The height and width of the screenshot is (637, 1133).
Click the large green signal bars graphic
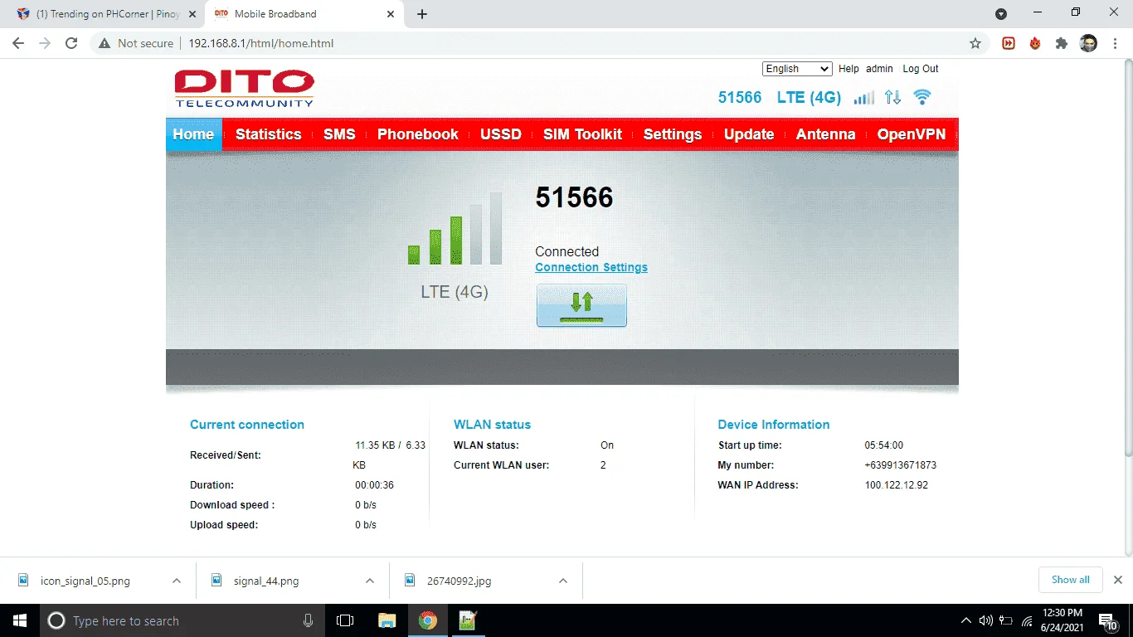click(x=455, y=229)
